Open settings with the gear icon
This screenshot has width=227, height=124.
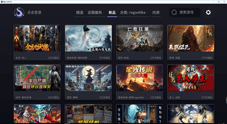(x=208, y=12)
